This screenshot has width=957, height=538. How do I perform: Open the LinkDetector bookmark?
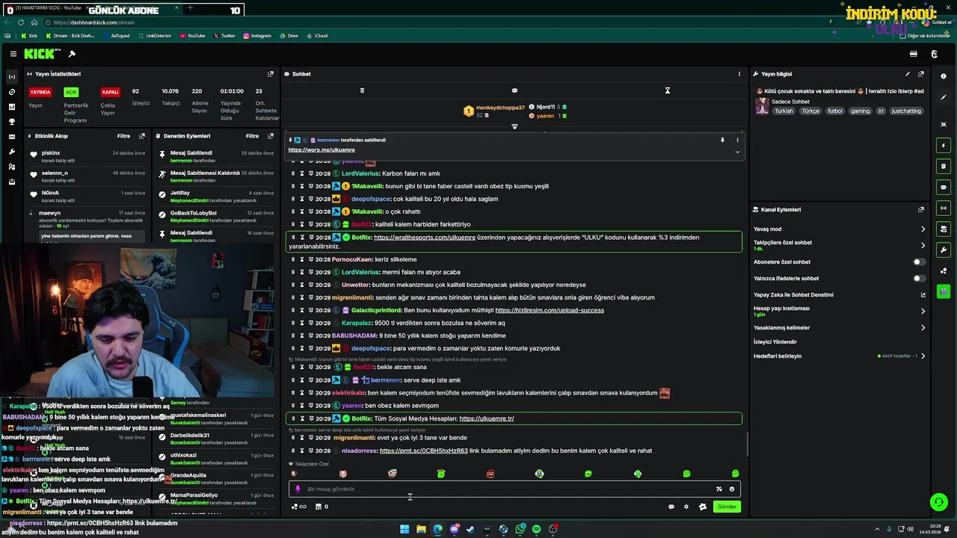[155, 36]
